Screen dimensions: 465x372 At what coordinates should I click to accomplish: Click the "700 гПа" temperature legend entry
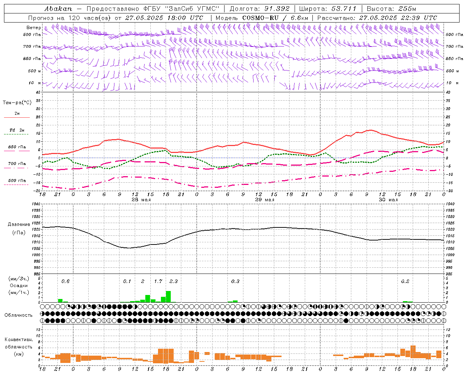point(17,163)
